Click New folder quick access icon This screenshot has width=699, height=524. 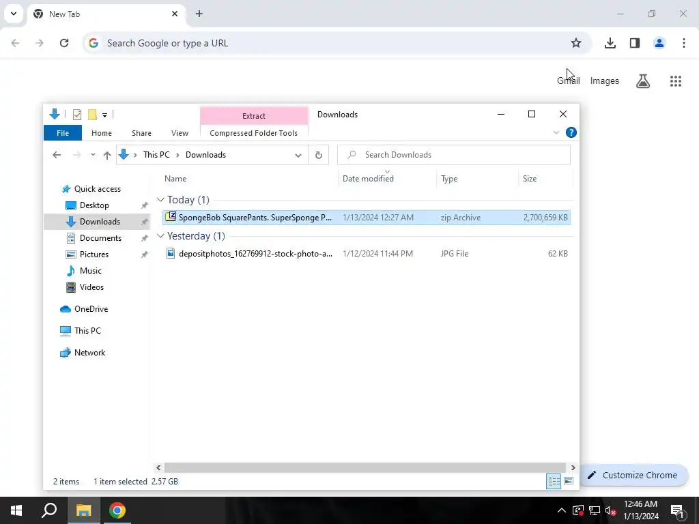click(x=92, y=115)
